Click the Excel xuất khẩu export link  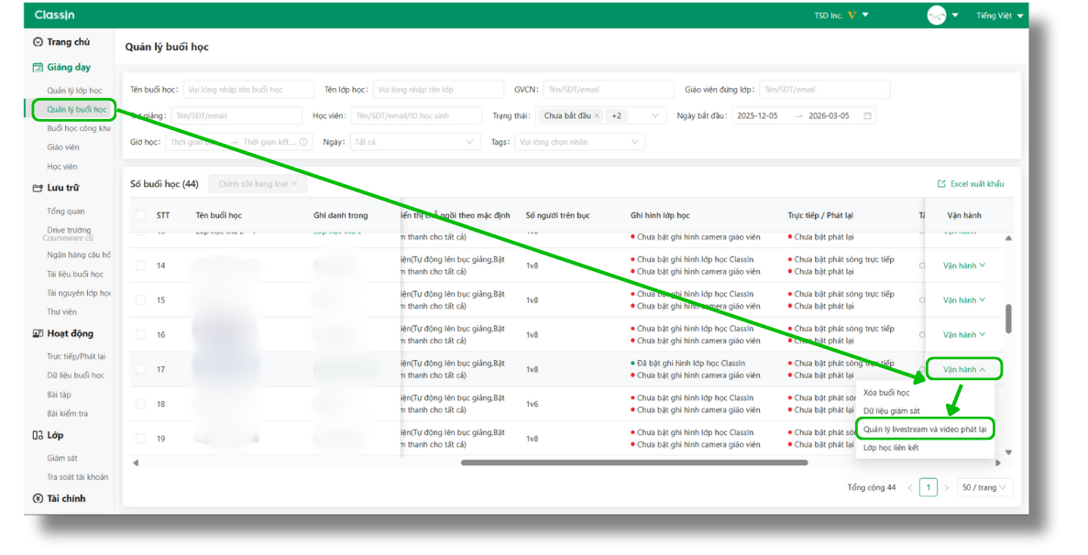tap(971, 184)
